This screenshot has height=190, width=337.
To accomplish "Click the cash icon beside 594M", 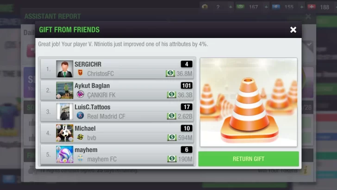I will coord(172,138).
